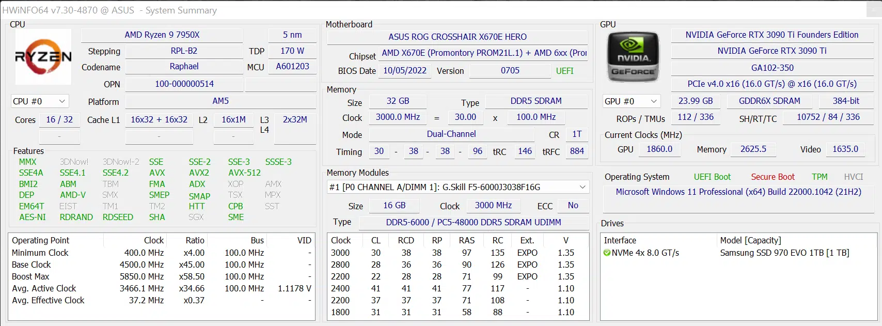Click the RDSEED feature label

pos(118,218)
